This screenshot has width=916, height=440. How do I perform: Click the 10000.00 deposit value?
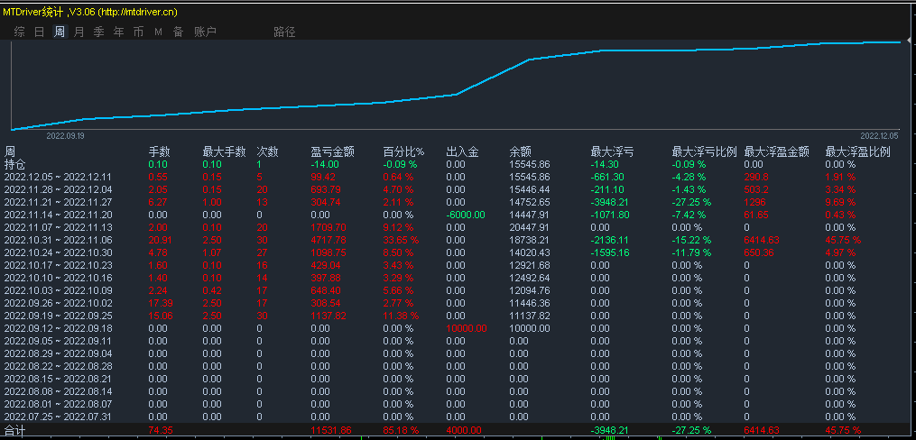467,328
